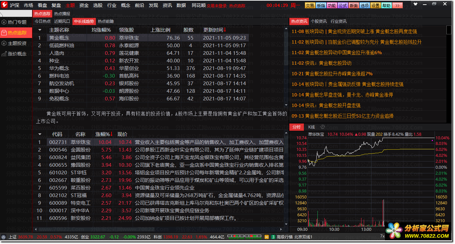Image resolution: width=455 pixels, height=244 pixels.
Task: Open the 看盘 menu
Action: point(42,5)
